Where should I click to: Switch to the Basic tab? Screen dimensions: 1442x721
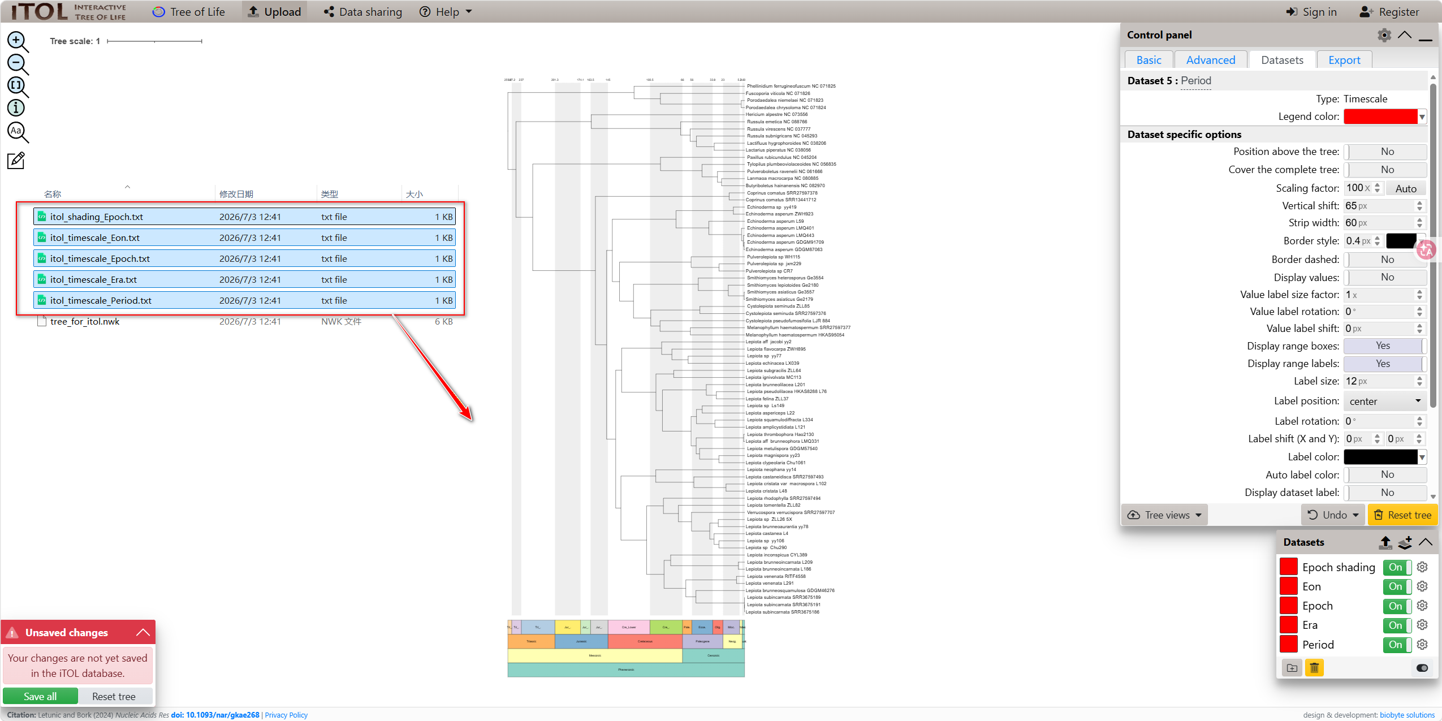coord(1149,60)
